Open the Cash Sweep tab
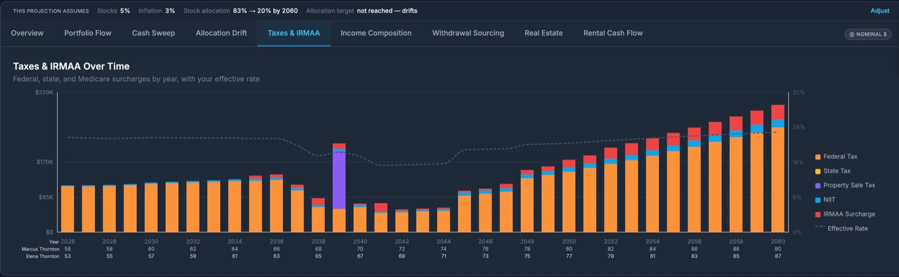This screenshot has height=277, width=899. (x=153, y=33)
